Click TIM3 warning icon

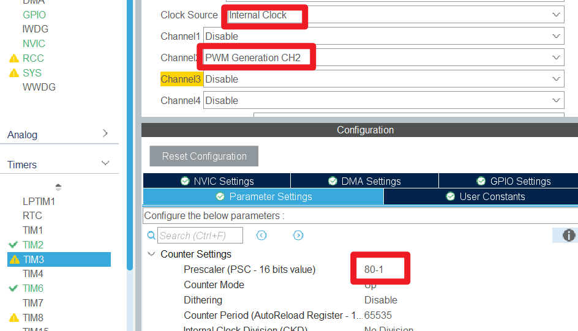[x=15, y=259]
